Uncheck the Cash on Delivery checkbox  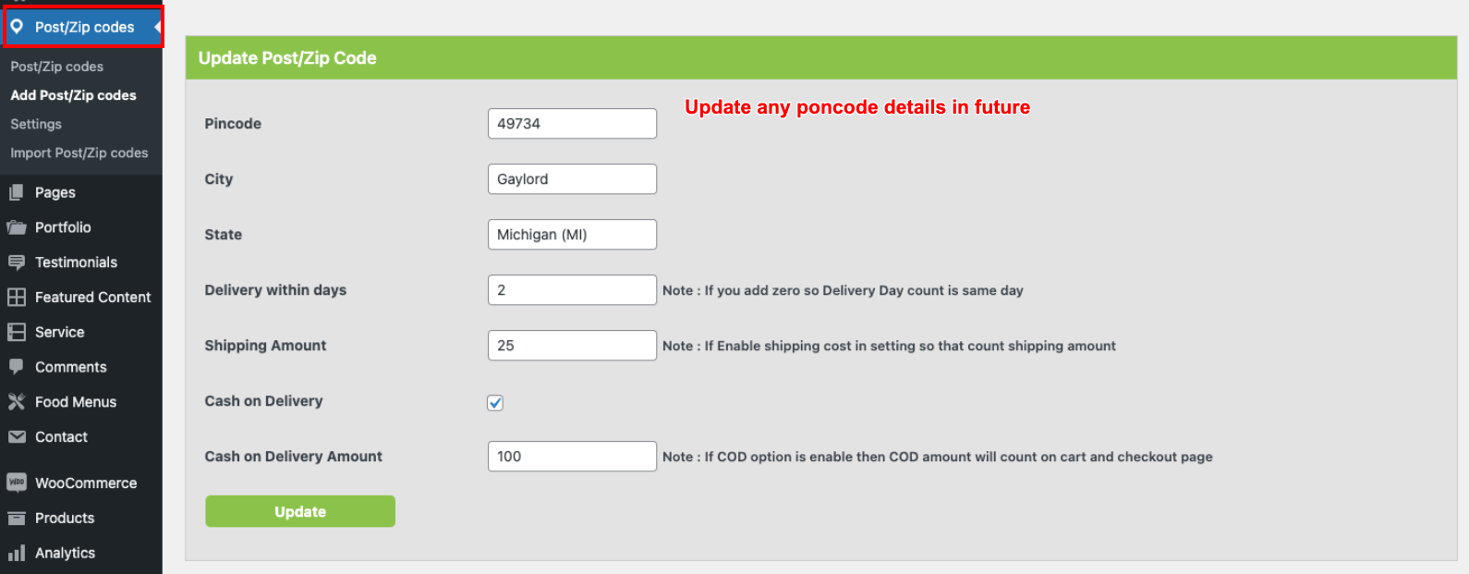point(495,402)
